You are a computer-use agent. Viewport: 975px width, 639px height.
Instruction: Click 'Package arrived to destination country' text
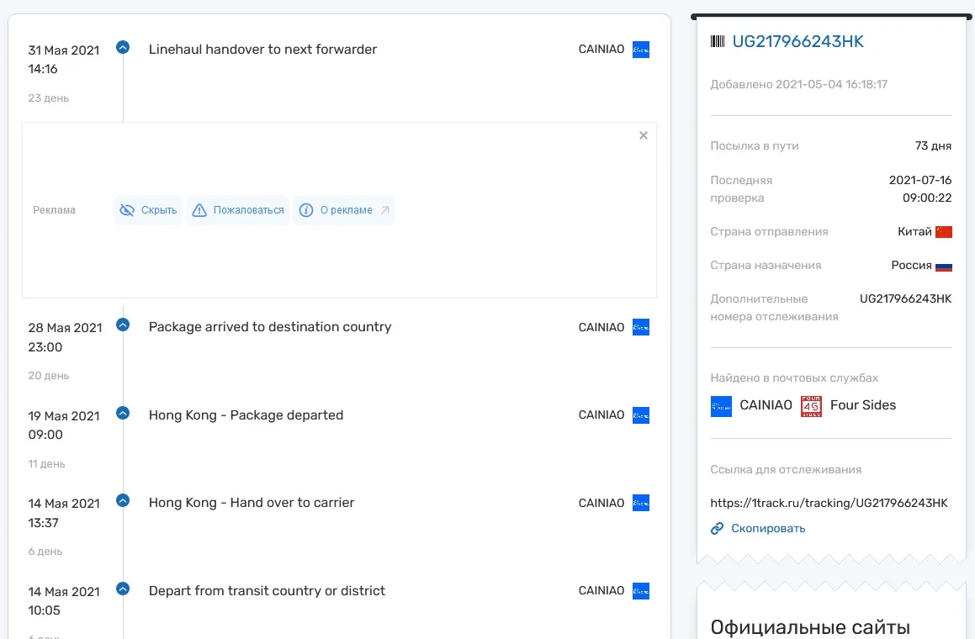[x=270, y=327]
